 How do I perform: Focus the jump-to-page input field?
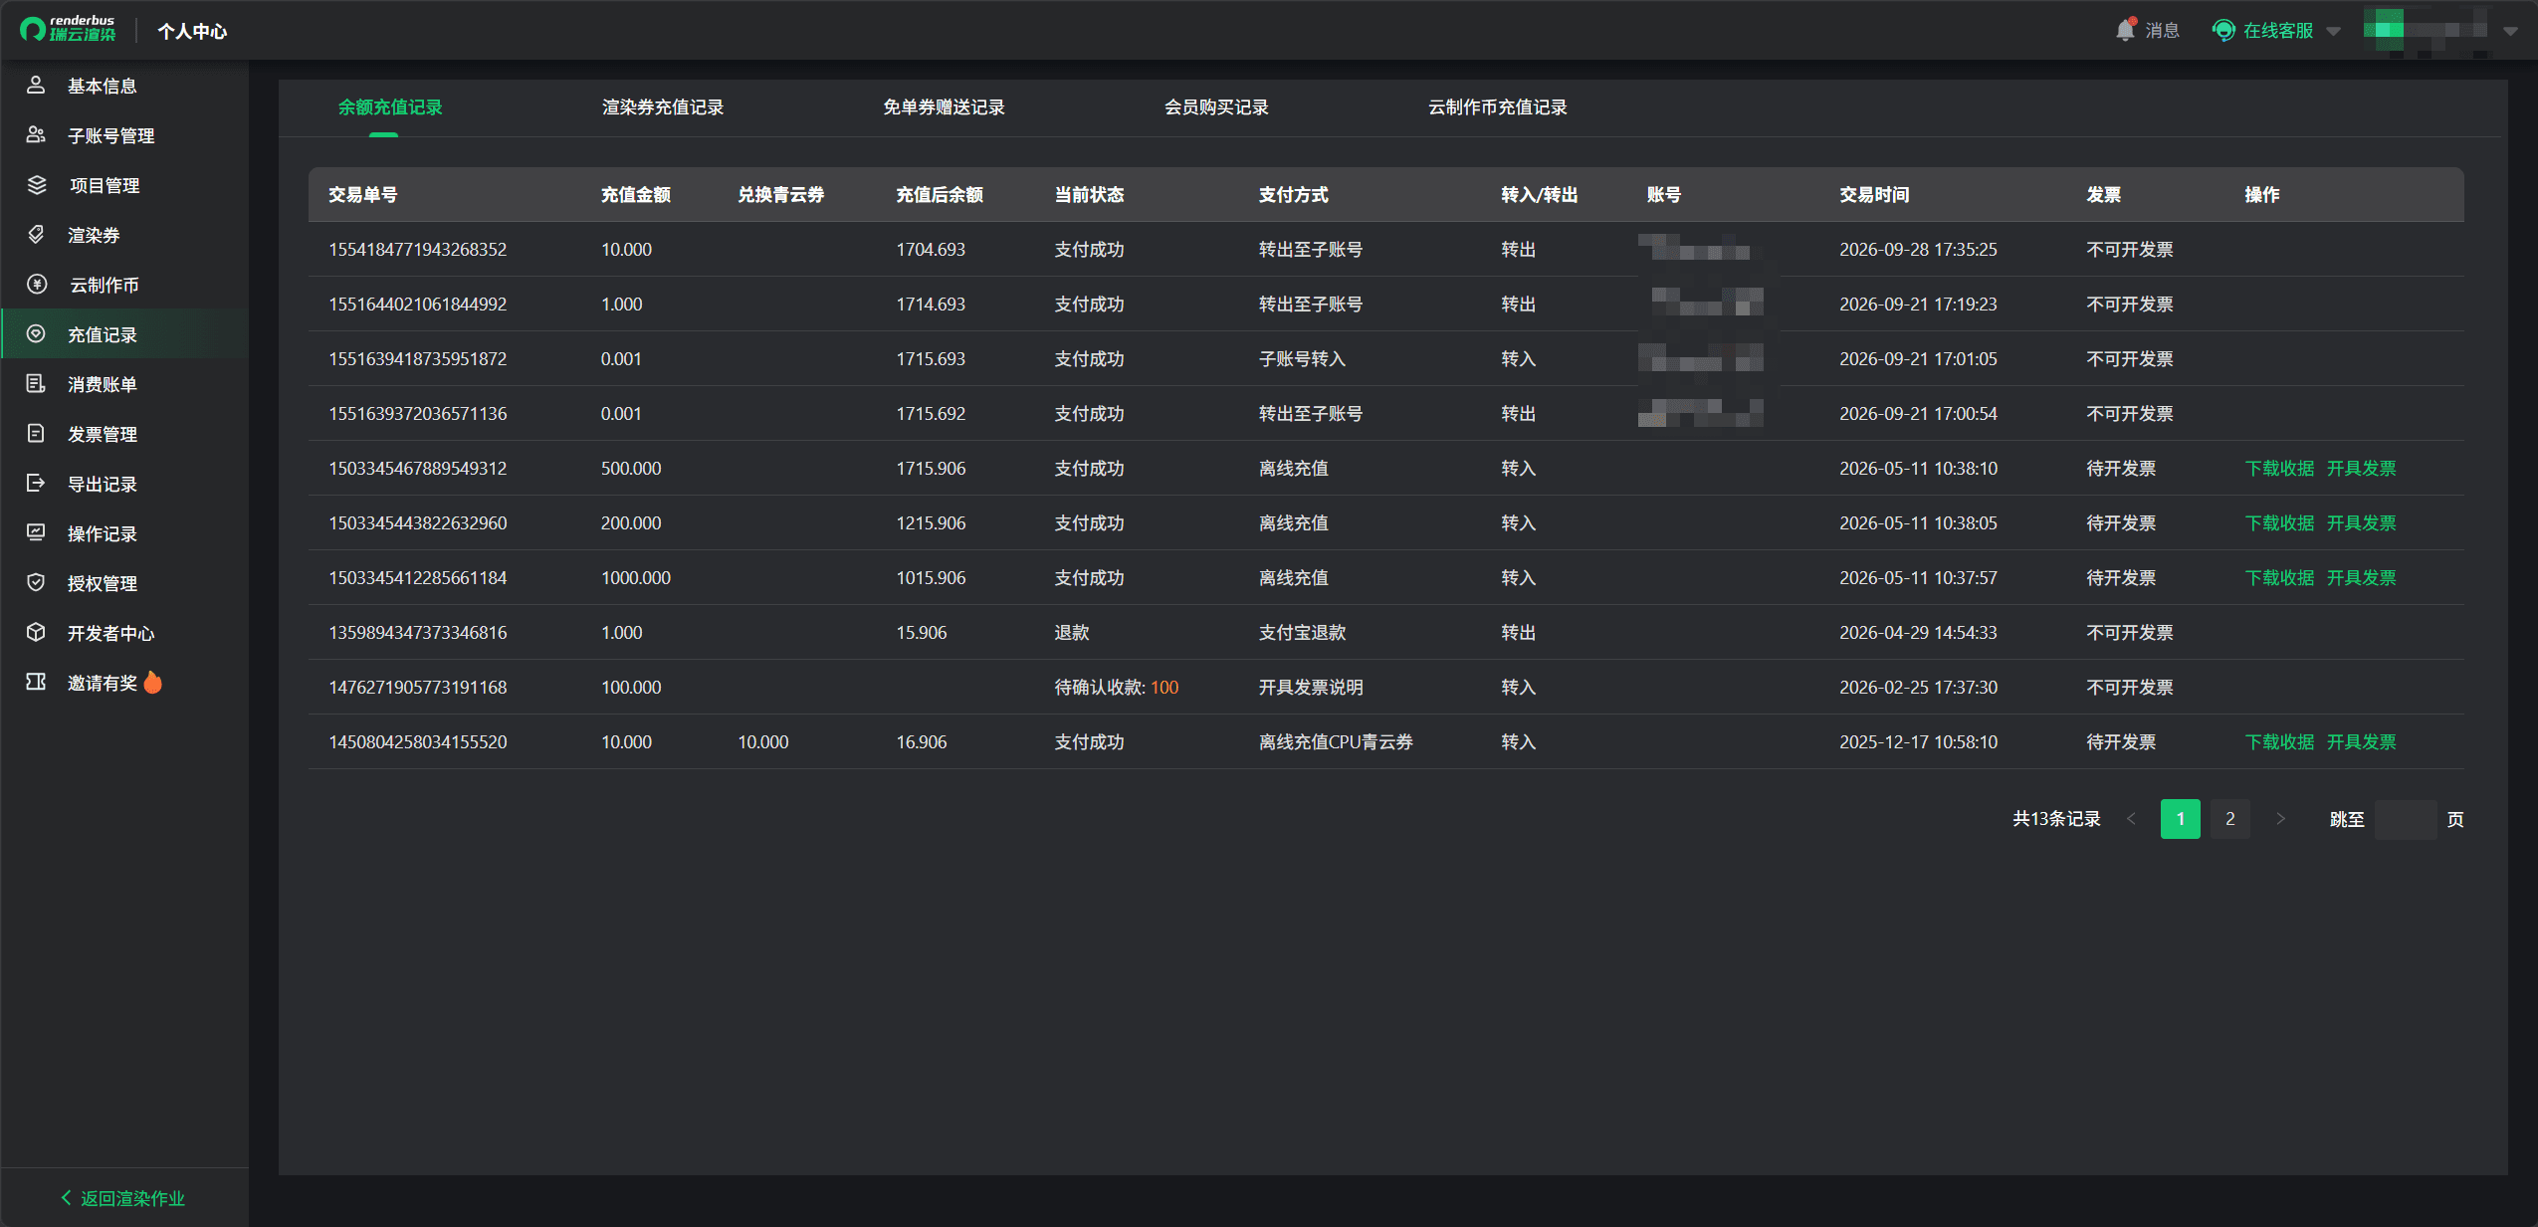point(2406,819)
